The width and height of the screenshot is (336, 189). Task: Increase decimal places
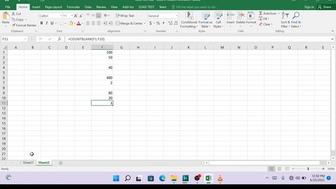click(x=170, y=23)
